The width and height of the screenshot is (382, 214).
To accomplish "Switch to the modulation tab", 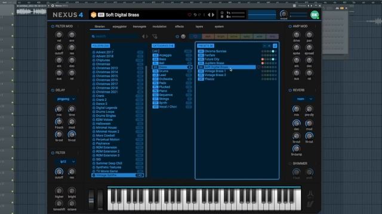I will click(x=159, y=26).
